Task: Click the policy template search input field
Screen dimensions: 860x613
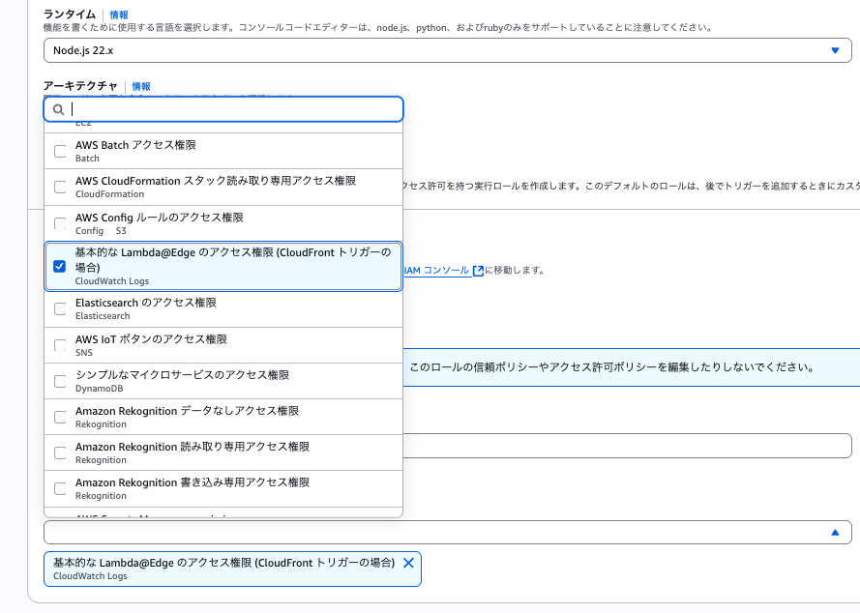Action: pos(222,109)
